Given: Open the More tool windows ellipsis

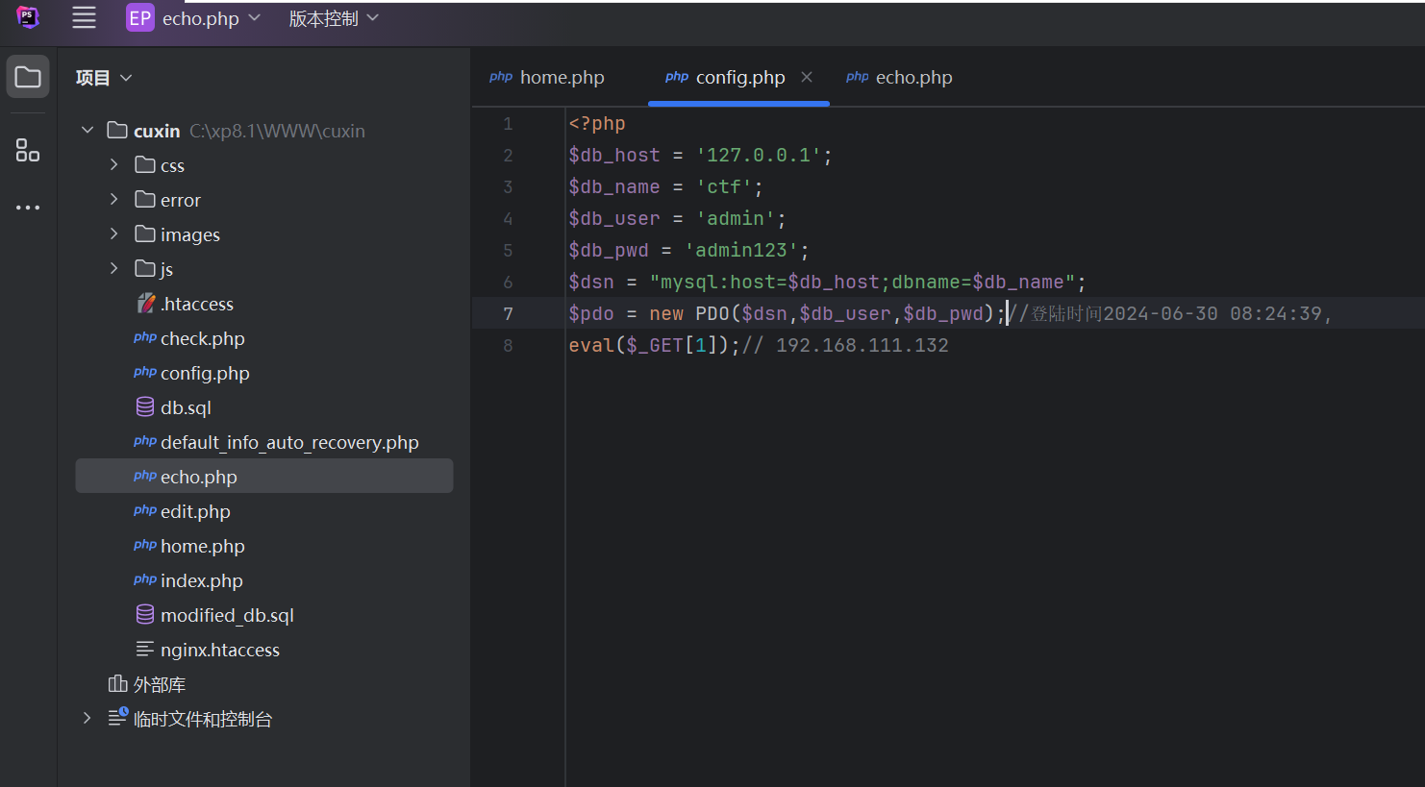Looking at the screenshot, I should (x=28, y=208).
